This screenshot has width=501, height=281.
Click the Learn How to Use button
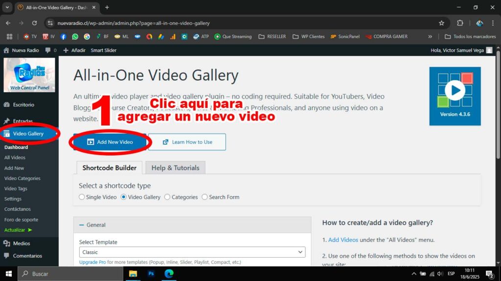187,142
